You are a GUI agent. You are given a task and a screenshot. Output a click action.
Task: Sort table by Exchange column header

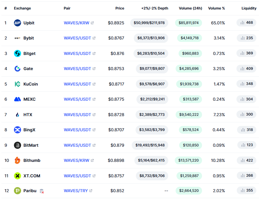[x=22, y=8]
